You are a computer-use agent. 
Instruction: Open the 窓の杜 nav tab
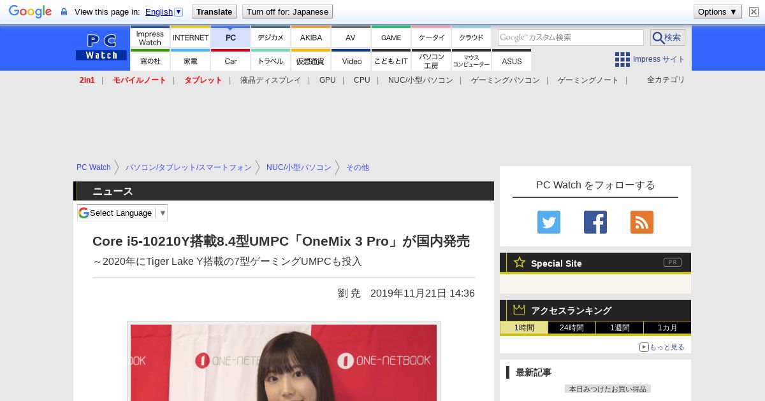(x=150, y=60)
